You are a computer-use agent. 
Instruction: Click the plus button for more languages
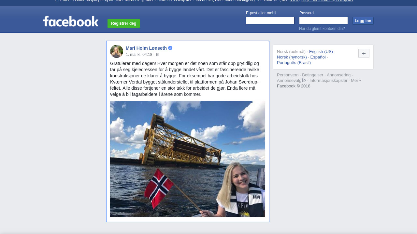click(364, 53)
